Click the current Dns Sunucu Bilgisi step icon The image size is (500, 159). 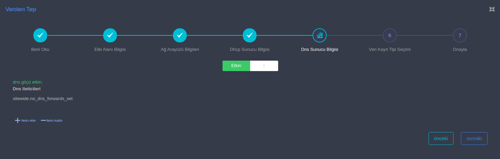320,35
